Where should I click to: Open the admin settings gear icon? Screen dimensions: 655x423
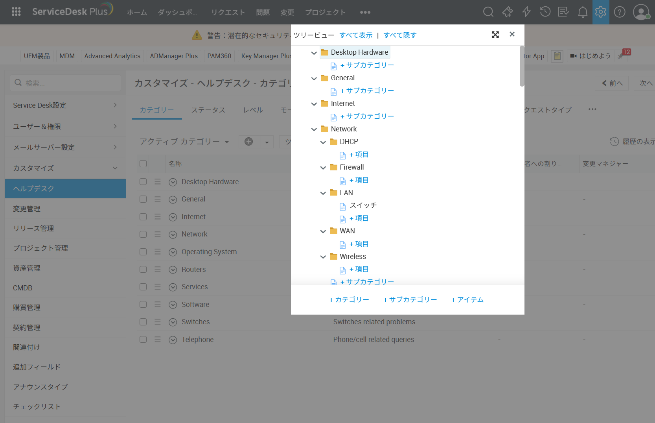(x=600, y=12)
